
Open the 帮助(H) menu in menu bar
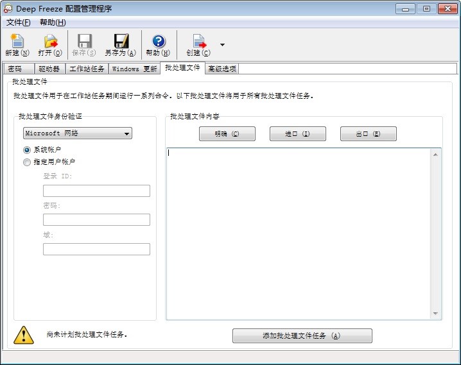pos(52,22)
